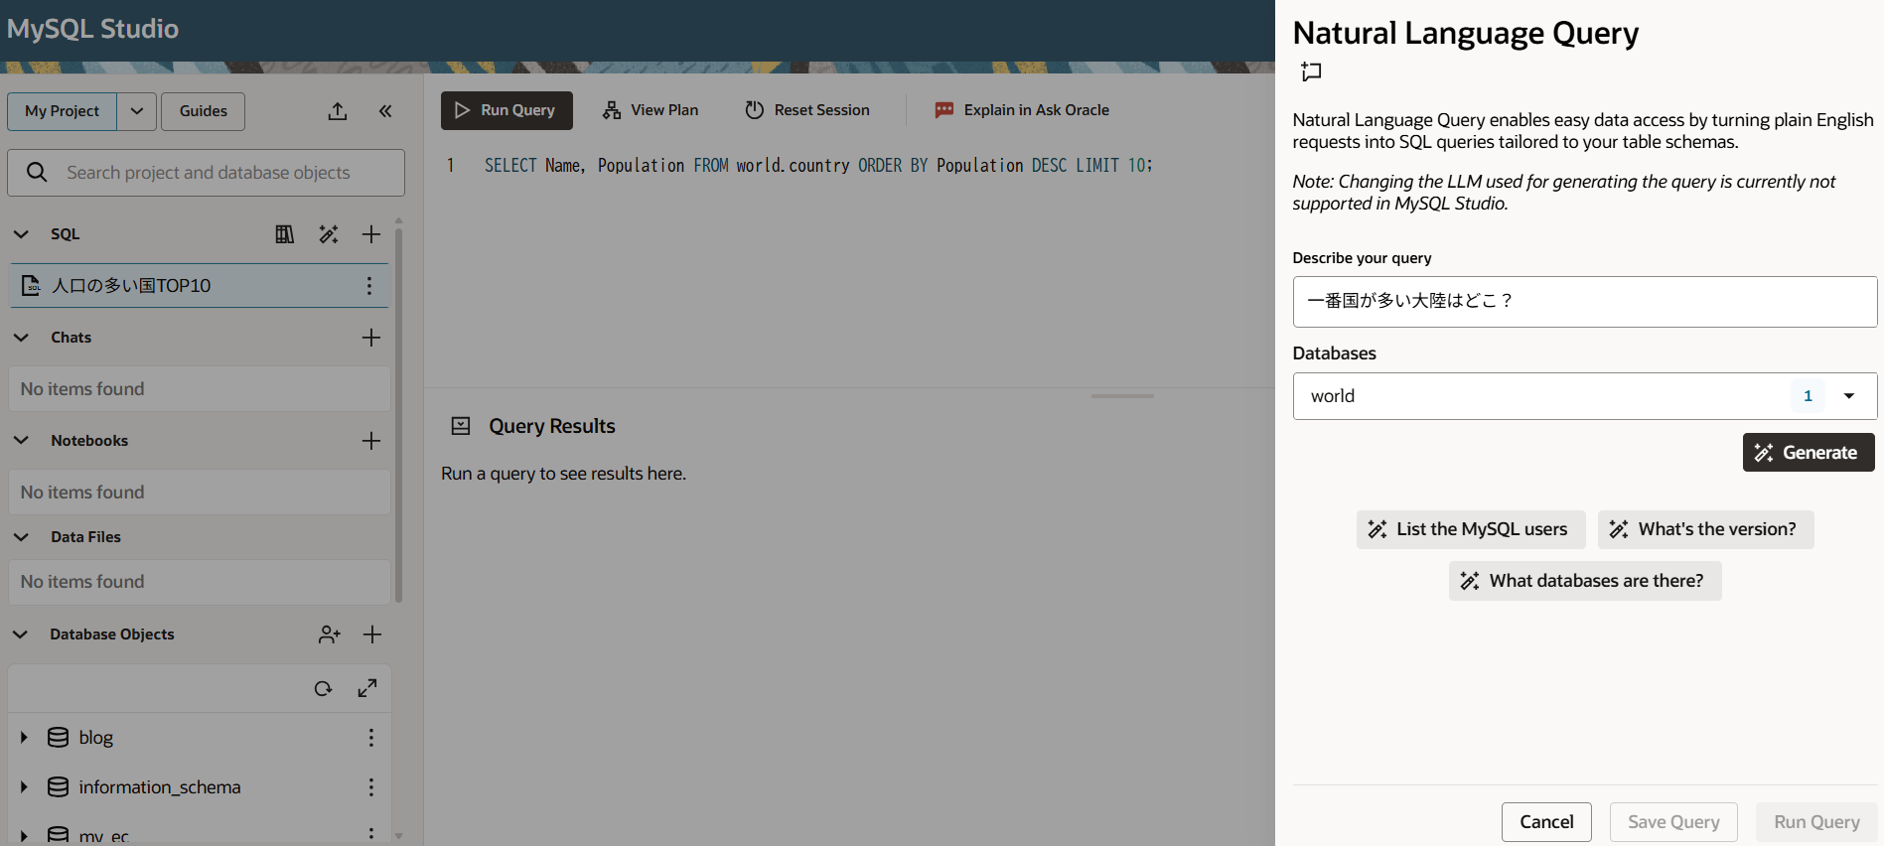
Task: Collapse the left sidebar with double-chevron icon
Action: pos(385,111)
